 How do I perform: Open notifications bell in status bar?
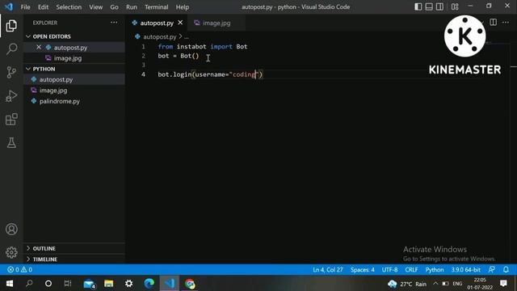click(x=506, y=269)
